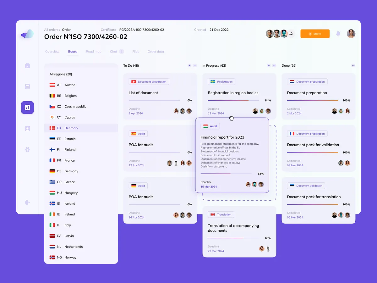Screen dimensions: 377x283
Task: Switch to the Overview tab
Action: [52, 51]
